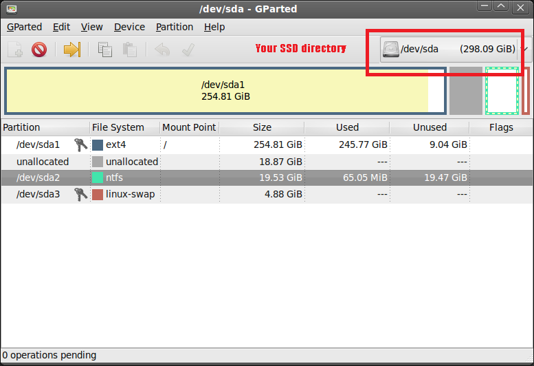Image resolution: width=534 pixels, height=366 pixels.
Task: Click the 254.81 GiB size cell
Action: (278, 145)
